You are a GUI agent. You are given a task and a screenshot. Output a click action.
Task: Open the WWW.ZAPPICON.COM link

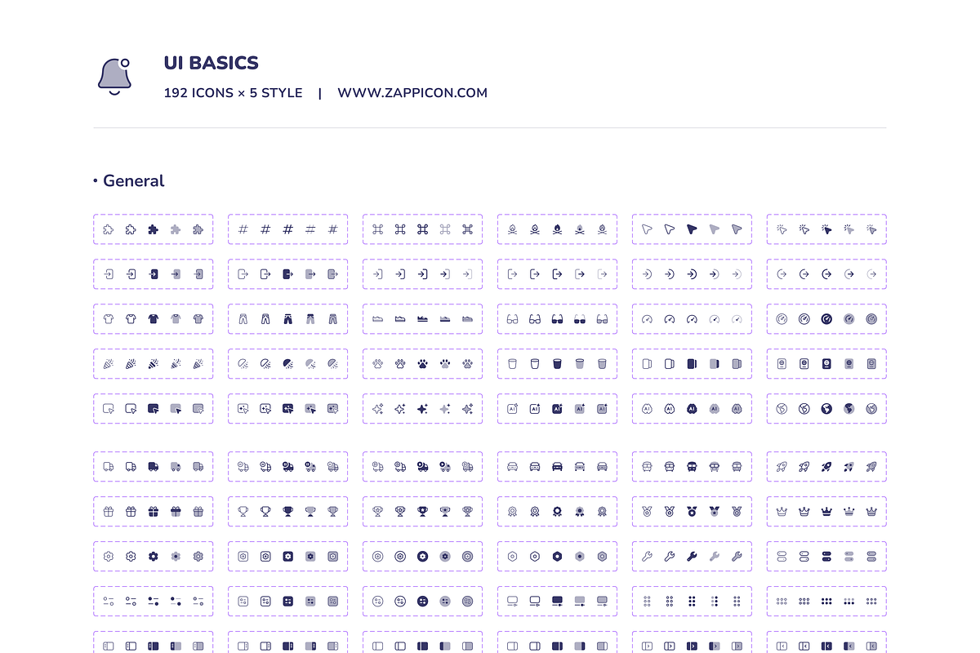click(x=412, y=93)
